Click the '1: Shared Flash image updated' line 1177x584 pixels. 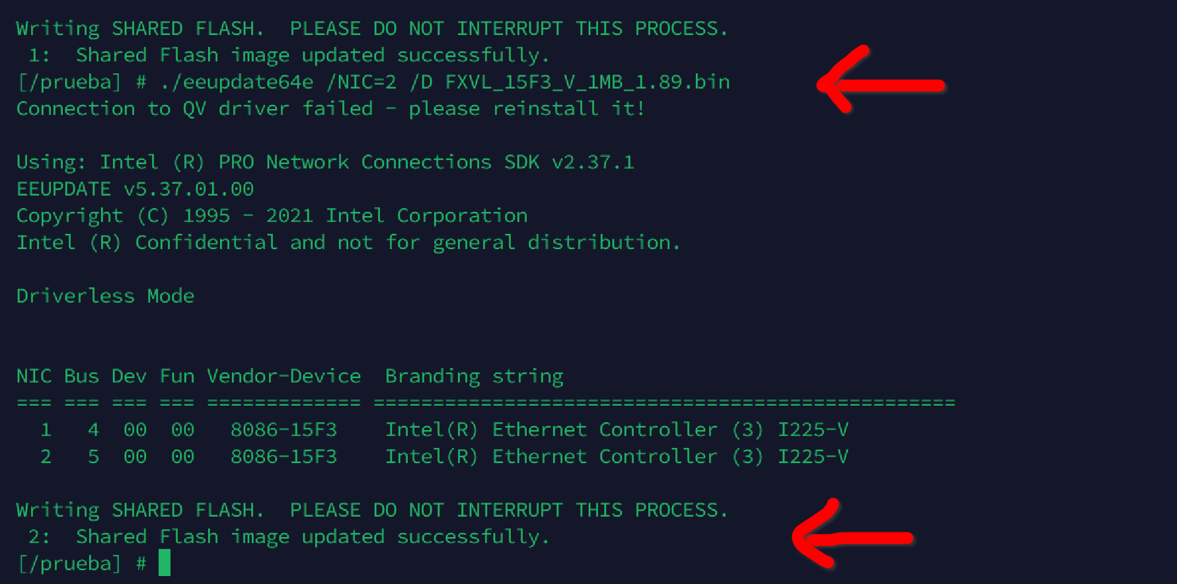[289, 55]
